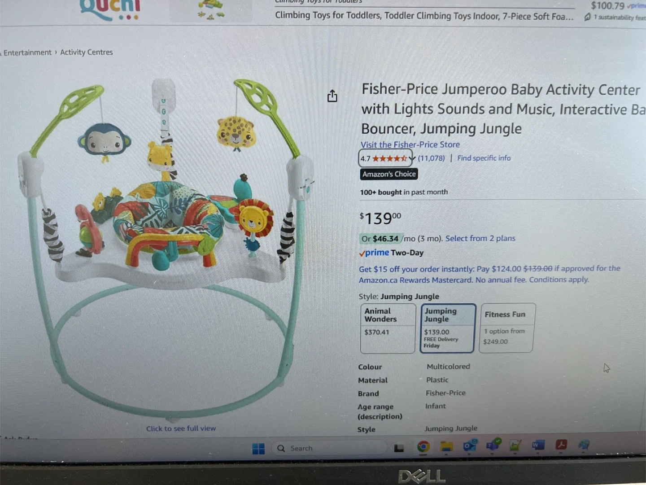Image resolution: width=646 pixels, height=485 pixels.
Task: Click Find specific info link
Action: tap(484, 158)
